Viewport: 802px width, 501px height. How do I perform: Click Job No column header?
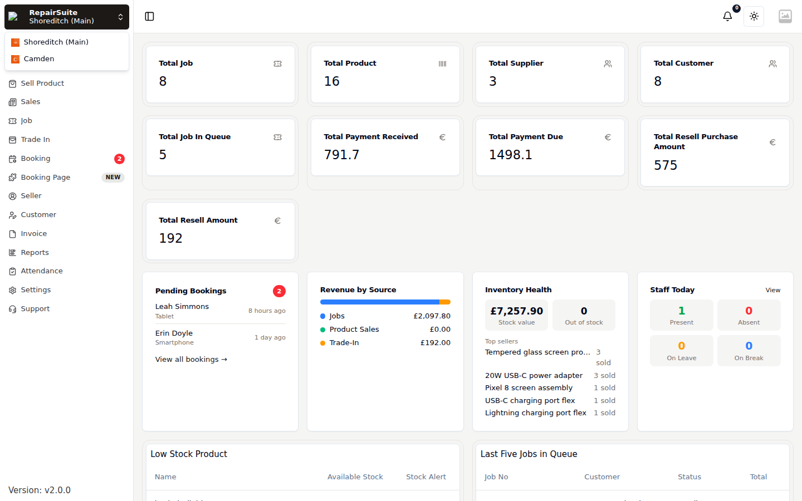pos(496,477)
